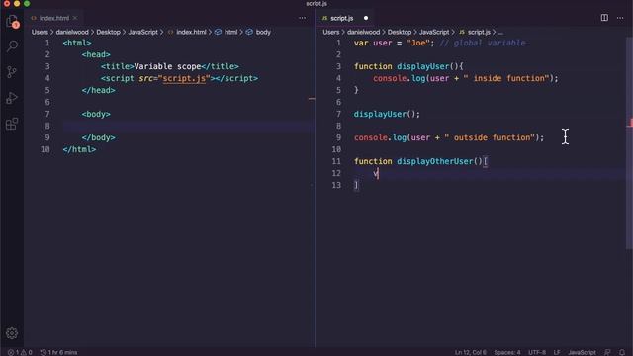Viewport: 633px width, 356px height.
Task: Click the red error marker in script.js overview ruler
Action: pyautogui.click(x=629, y=123)
